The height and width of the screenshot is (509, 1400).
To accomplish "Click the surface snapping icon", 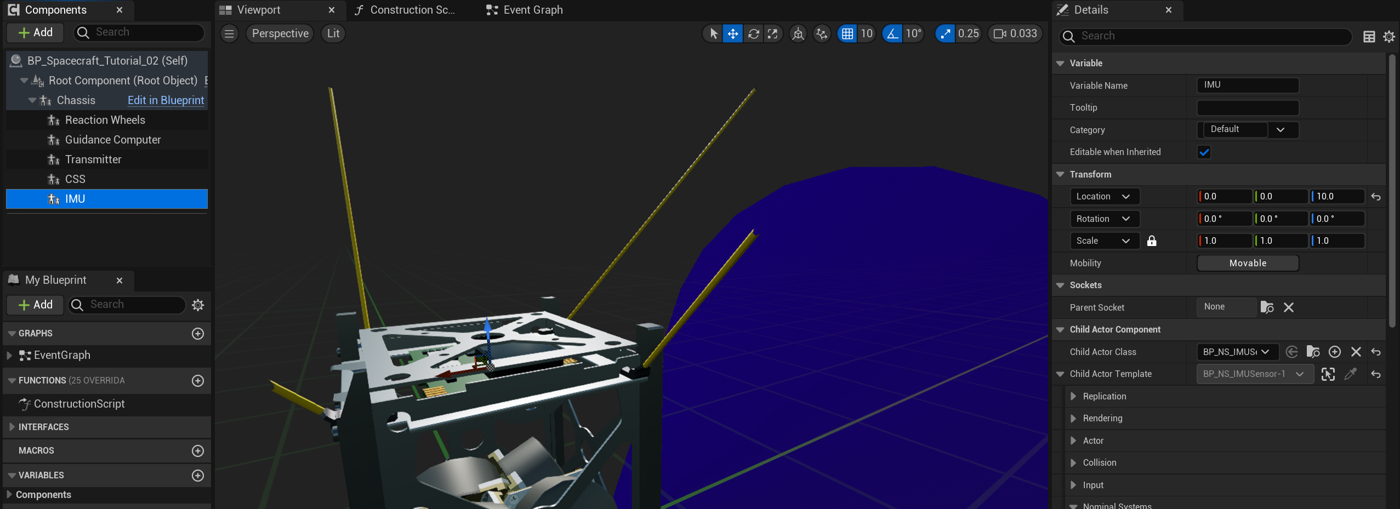I will click(x=822, y=33).
